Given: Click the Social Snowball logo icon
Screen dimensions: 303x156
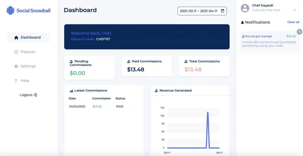Looking at the screenshot, I should [x=10, y=11].
